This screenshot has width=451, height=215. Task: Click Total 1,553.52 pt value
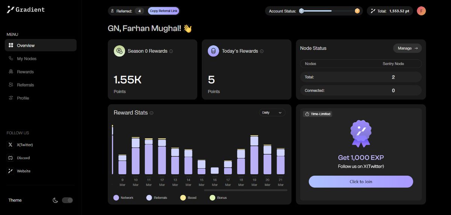(399, 11)
